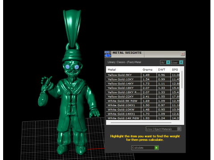Select the White Gold:10KW row
This screenshot has width=214, height=160.
[x=143, y=109]
